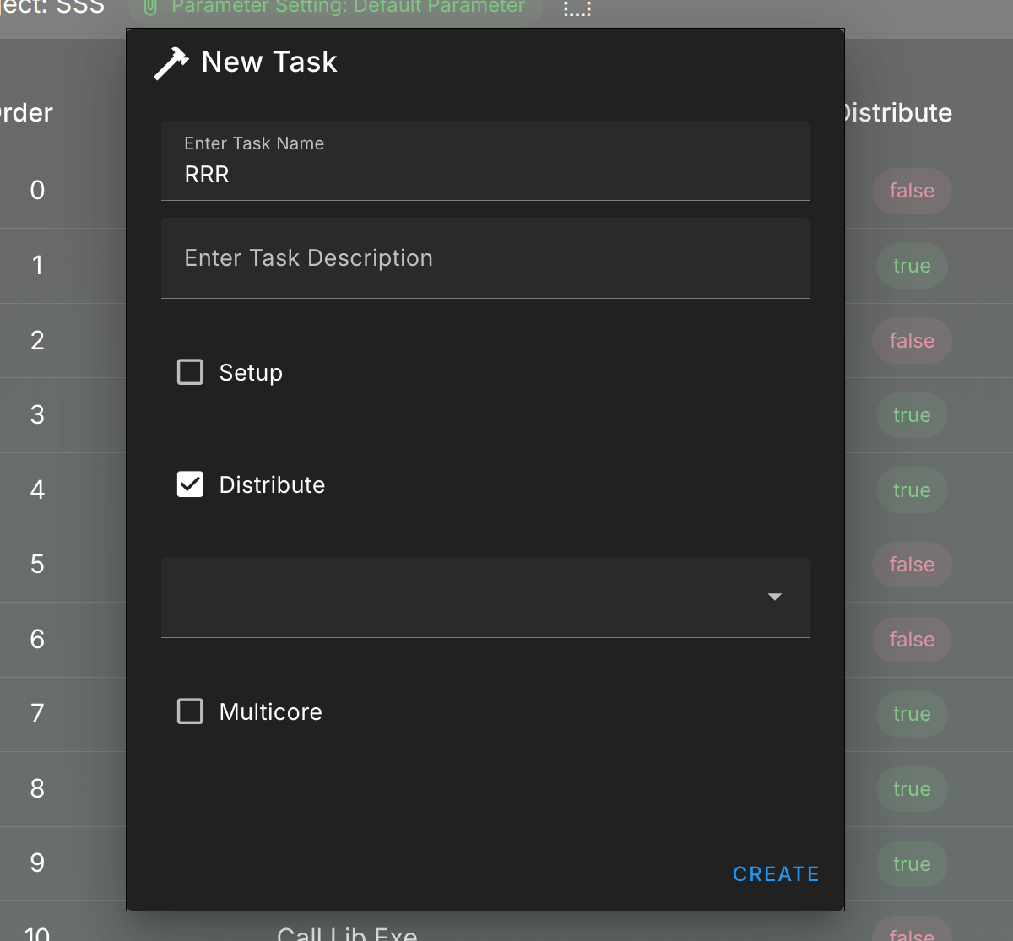Click order number 0 in the table
The height and width of the screenshot is (941, 1013).
(37, 191)
